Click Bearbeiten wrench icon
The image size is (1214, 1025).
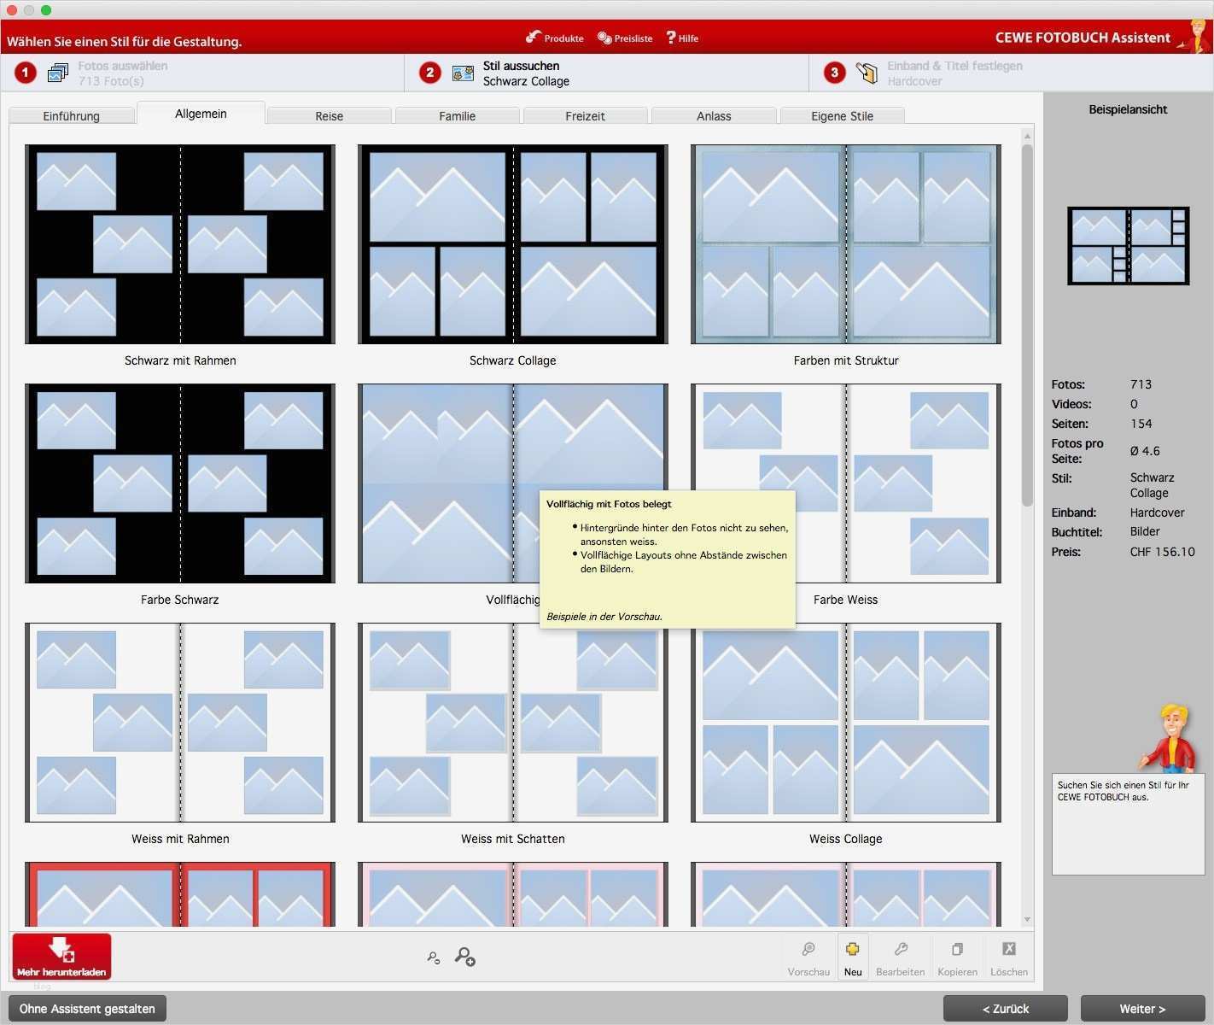point(901,949)
